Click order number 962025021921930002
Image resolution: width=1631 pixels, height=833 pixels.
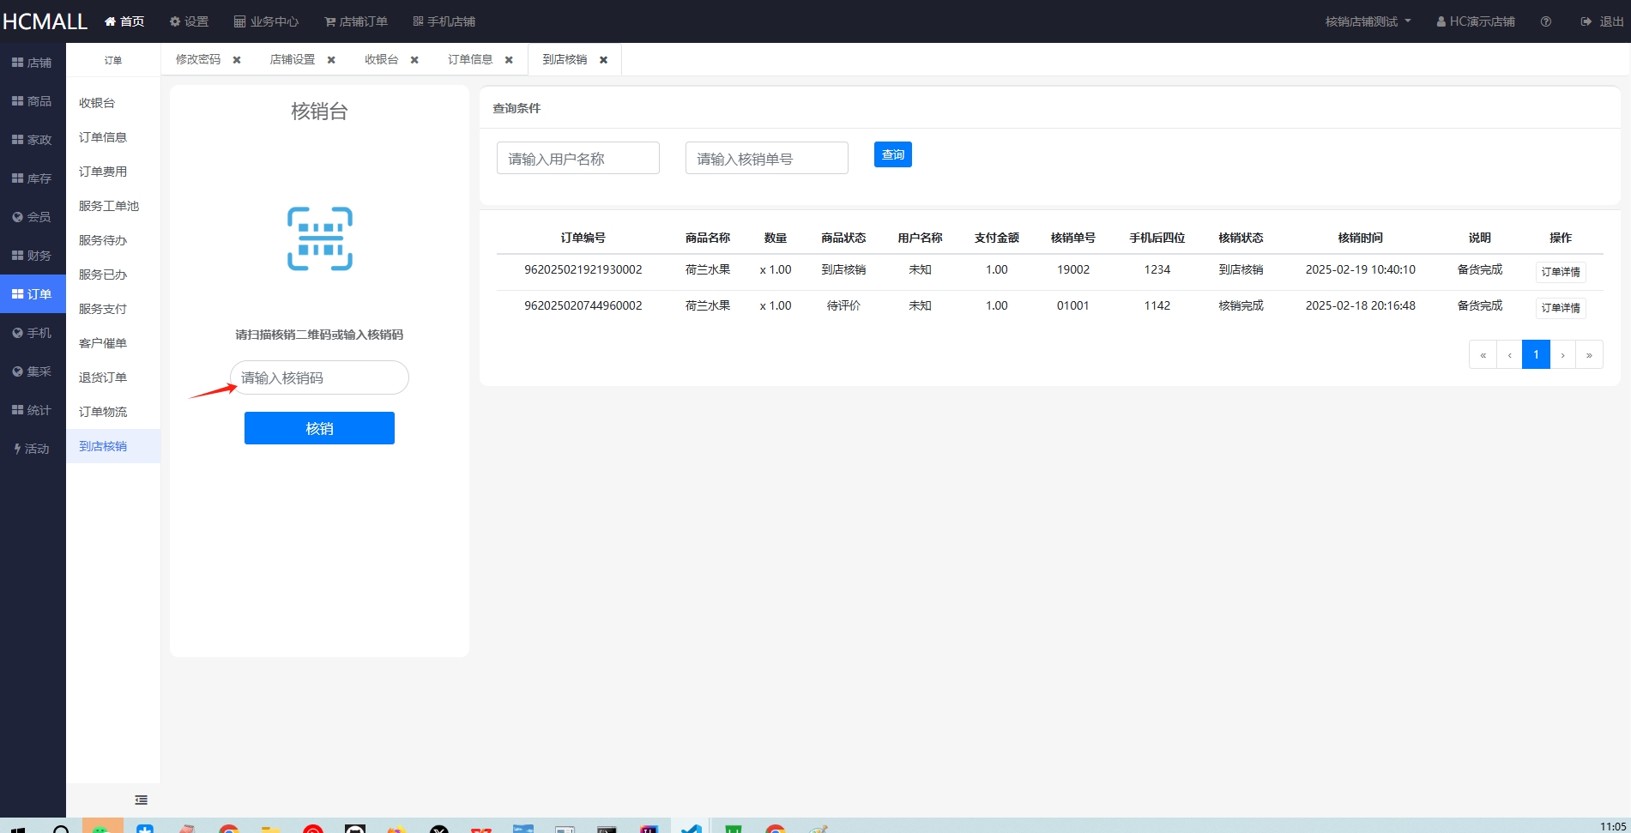pyautogui.click(x=583, y=269)
